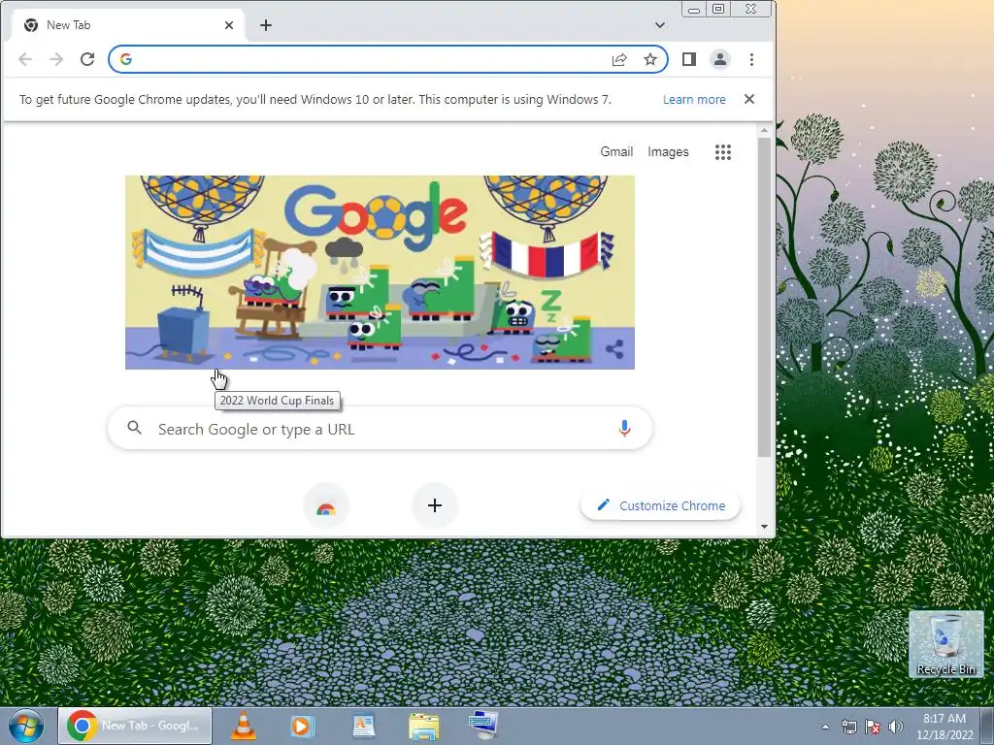Open the Chrome profile avatar menu
The image size is (994, 745).
pos(720,59)
